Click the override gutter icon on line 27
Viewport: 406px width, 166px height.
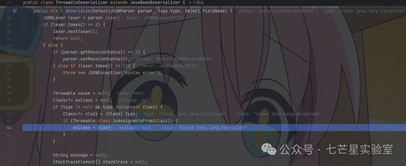(x=15, y=11)
